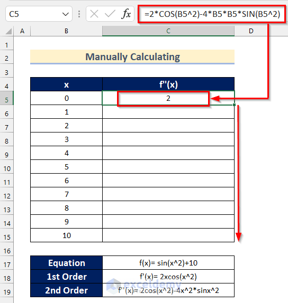The image size is (288, 303).
Task: Select the x value 3 cell
Action: click(x=66, y=139)
